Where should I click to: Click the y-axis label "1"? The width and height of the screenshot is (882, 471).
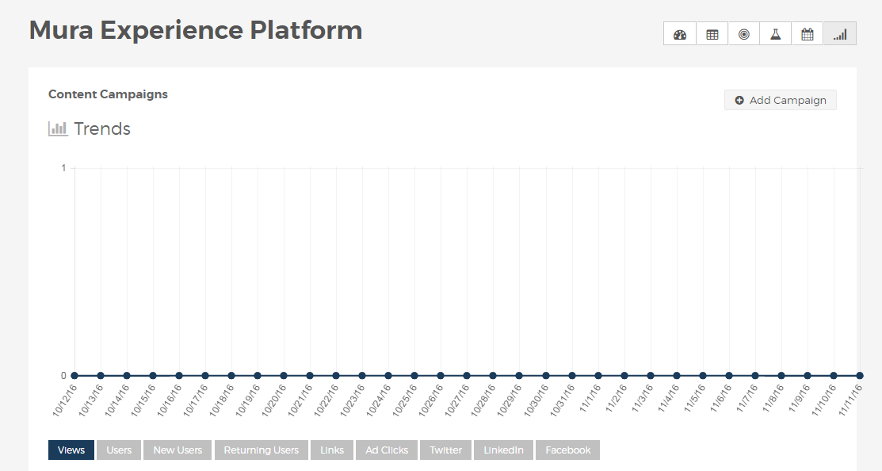(x=63, y=167)
